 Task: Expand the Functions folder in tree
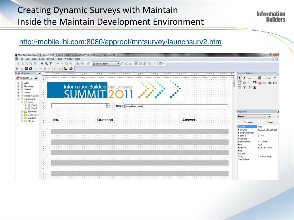coord(22,112)
